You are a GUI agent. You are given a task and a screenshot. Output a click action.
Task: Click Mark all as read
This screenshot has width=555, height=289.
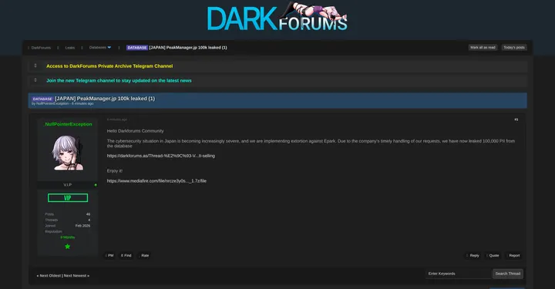click(x=483, y=48)
